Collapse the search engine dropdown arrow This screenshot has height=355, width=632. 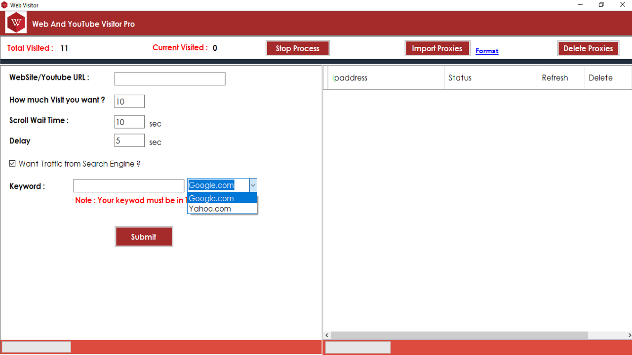(253, 185)
